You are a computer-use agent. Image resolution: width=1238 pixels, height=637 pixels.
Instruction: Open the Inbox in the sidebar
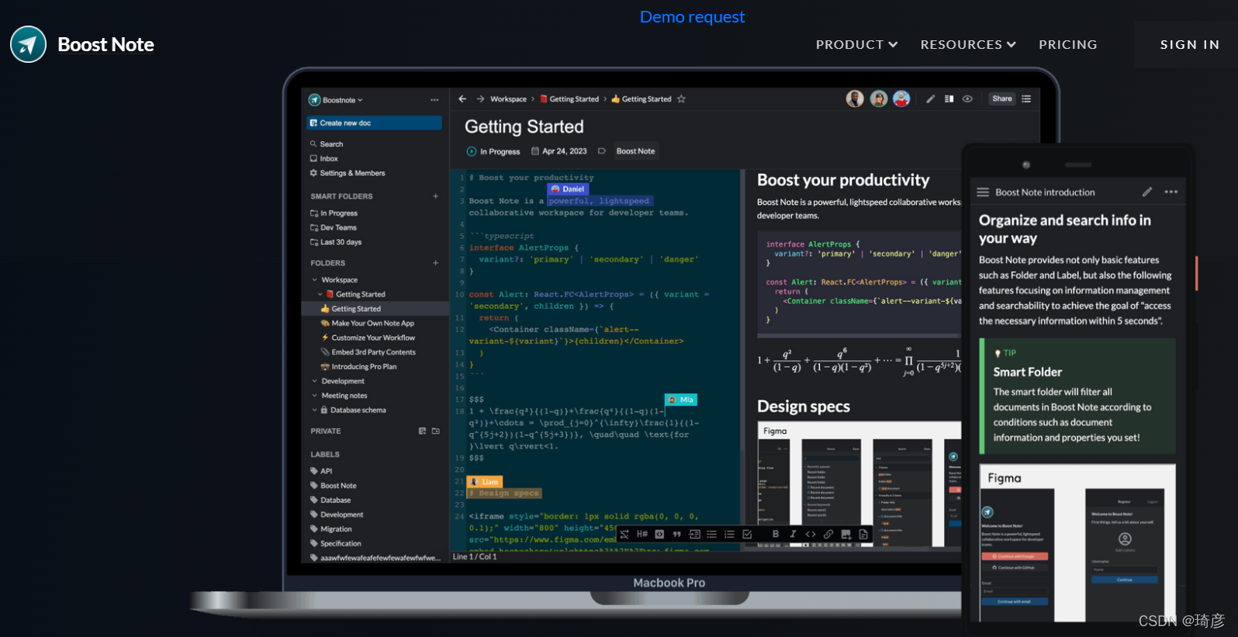(324, 158)
